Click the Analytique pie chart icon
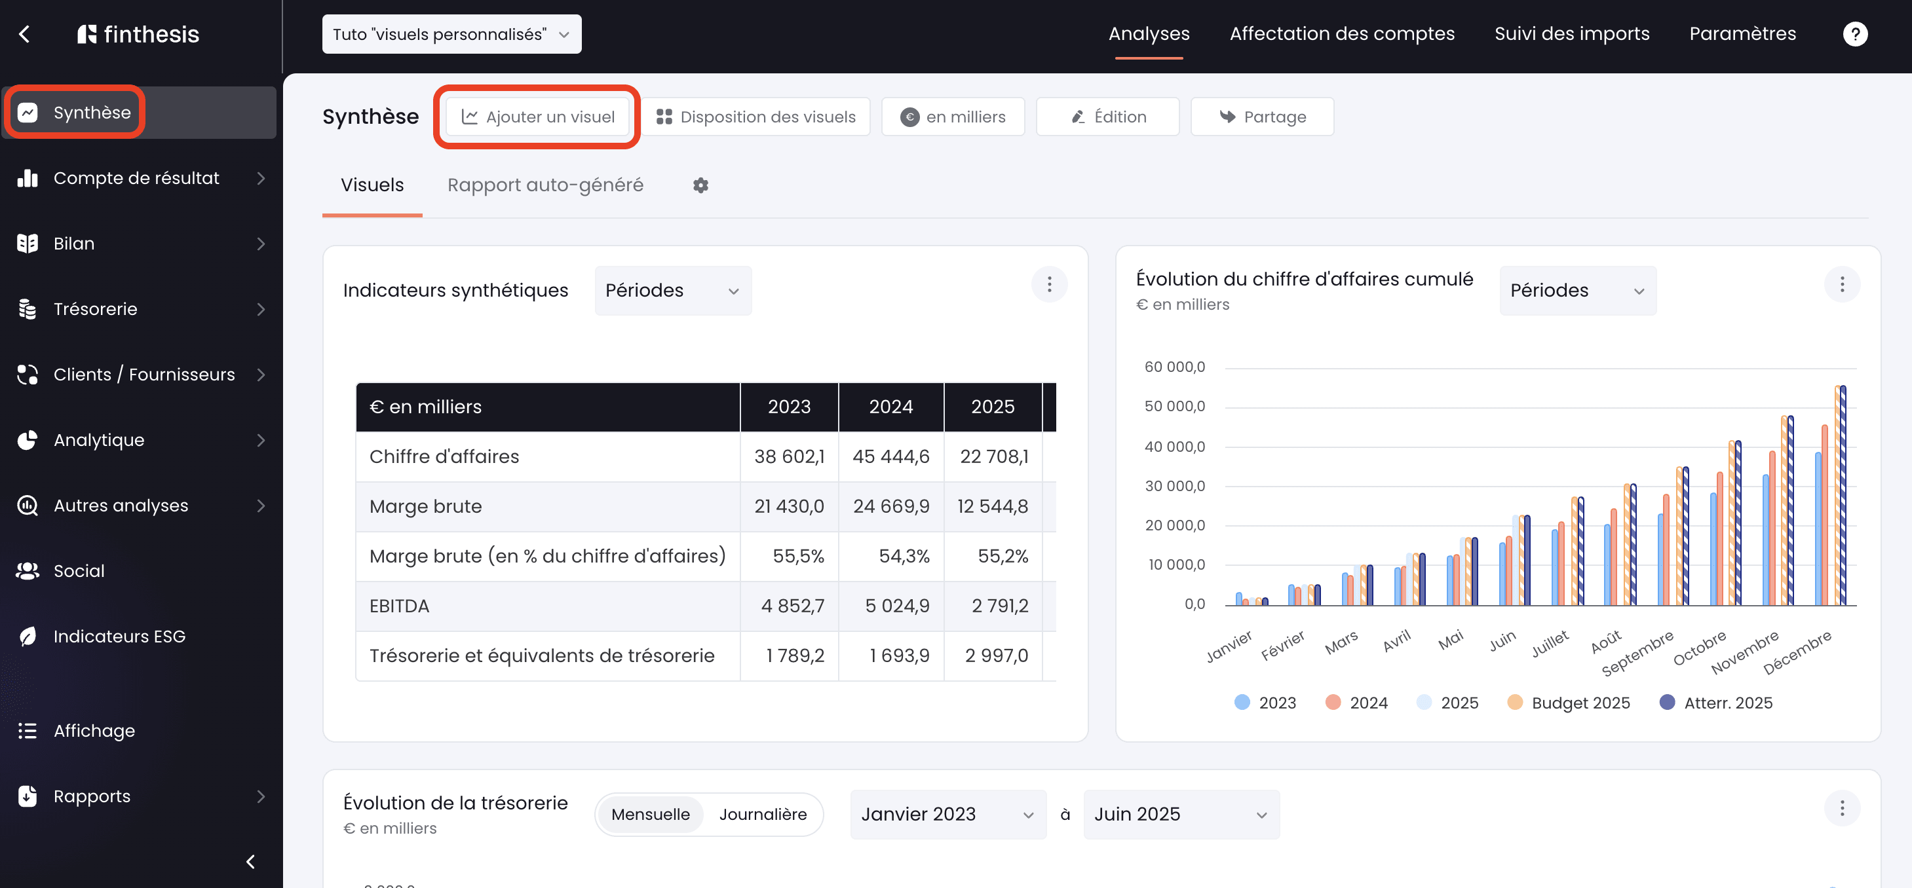Viewport: 1912px width, 888px height. (28, 440)
